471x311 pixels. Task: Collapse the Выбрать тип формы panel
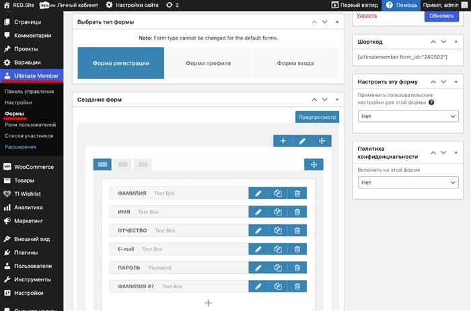tap(337, 22)
